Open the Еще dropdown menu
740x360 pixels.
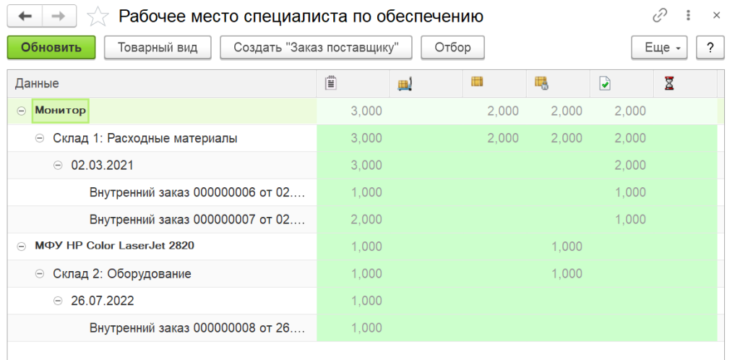[x=660, y=48]
